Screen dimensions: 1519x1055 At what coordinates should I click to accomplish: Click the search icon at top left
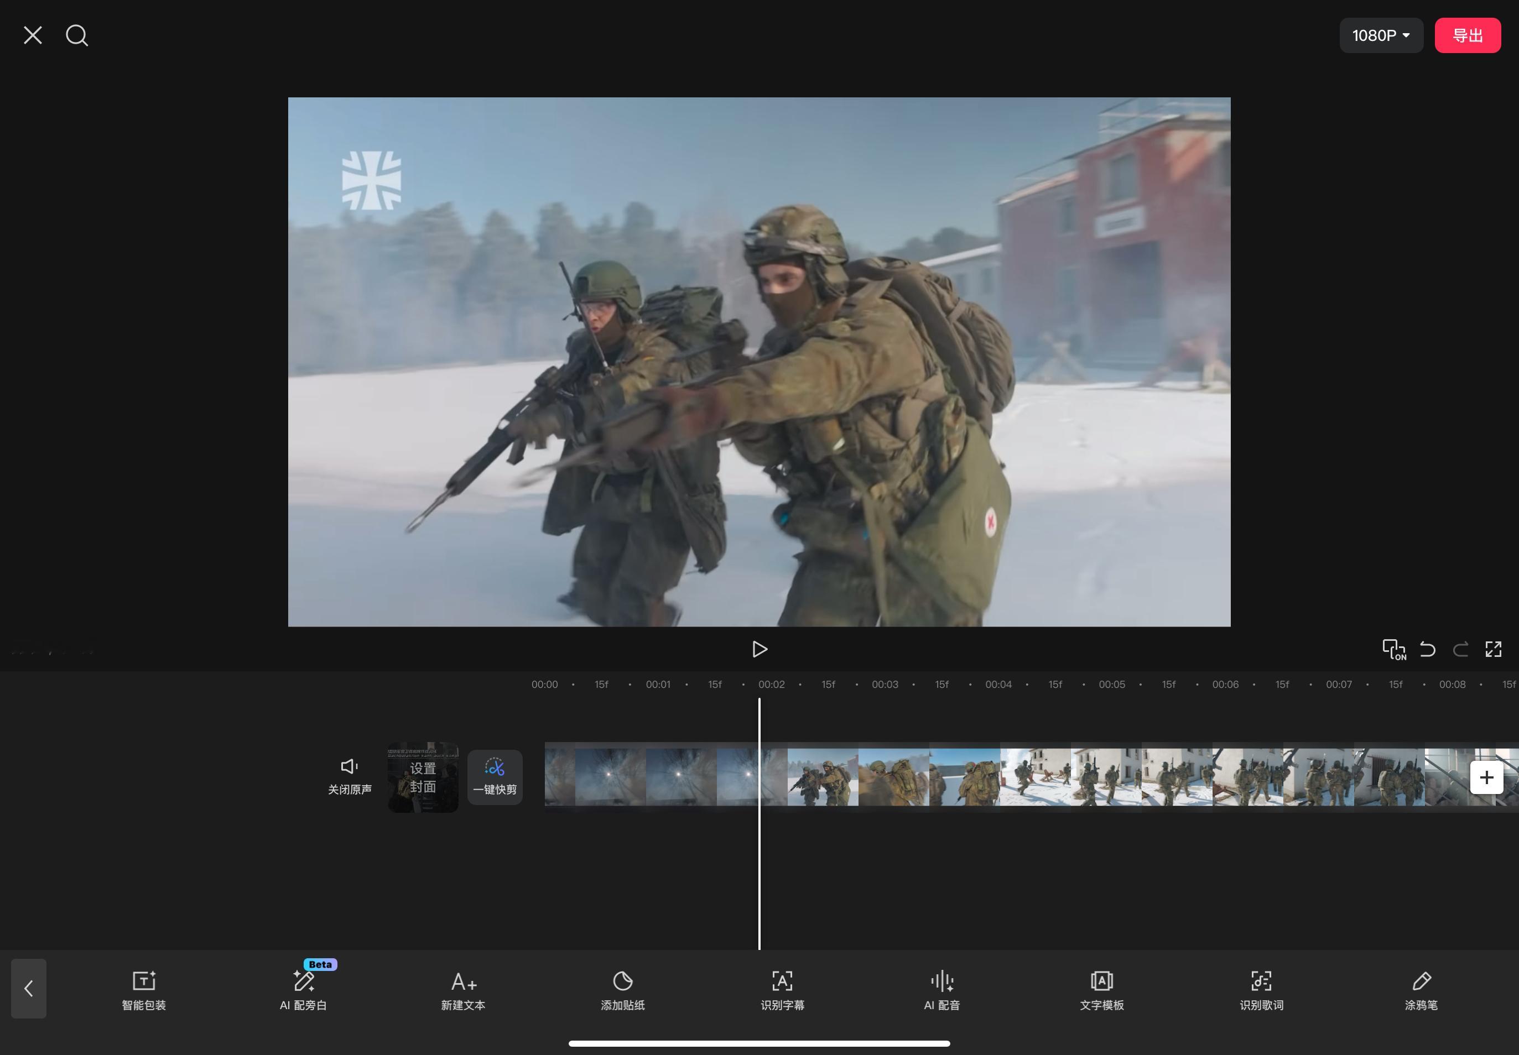[77, 35]
